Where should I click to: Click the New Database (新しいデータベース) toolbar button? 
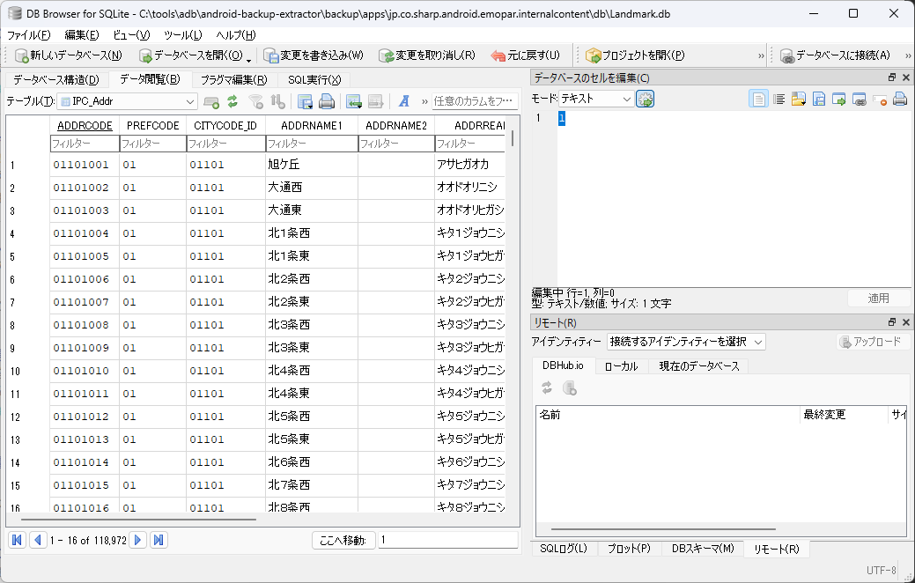[69, 55]
